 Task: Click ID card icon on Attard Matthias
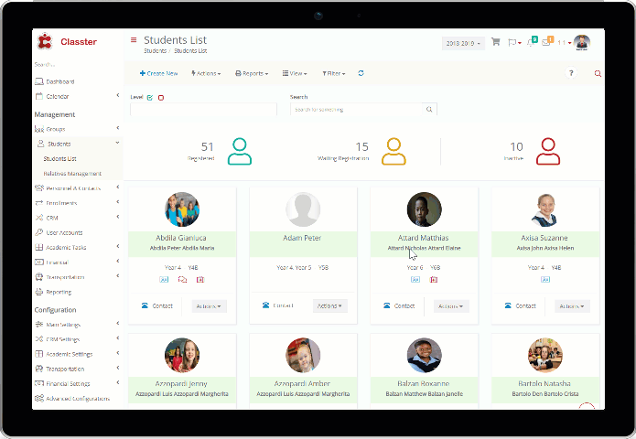click(415, 279)
